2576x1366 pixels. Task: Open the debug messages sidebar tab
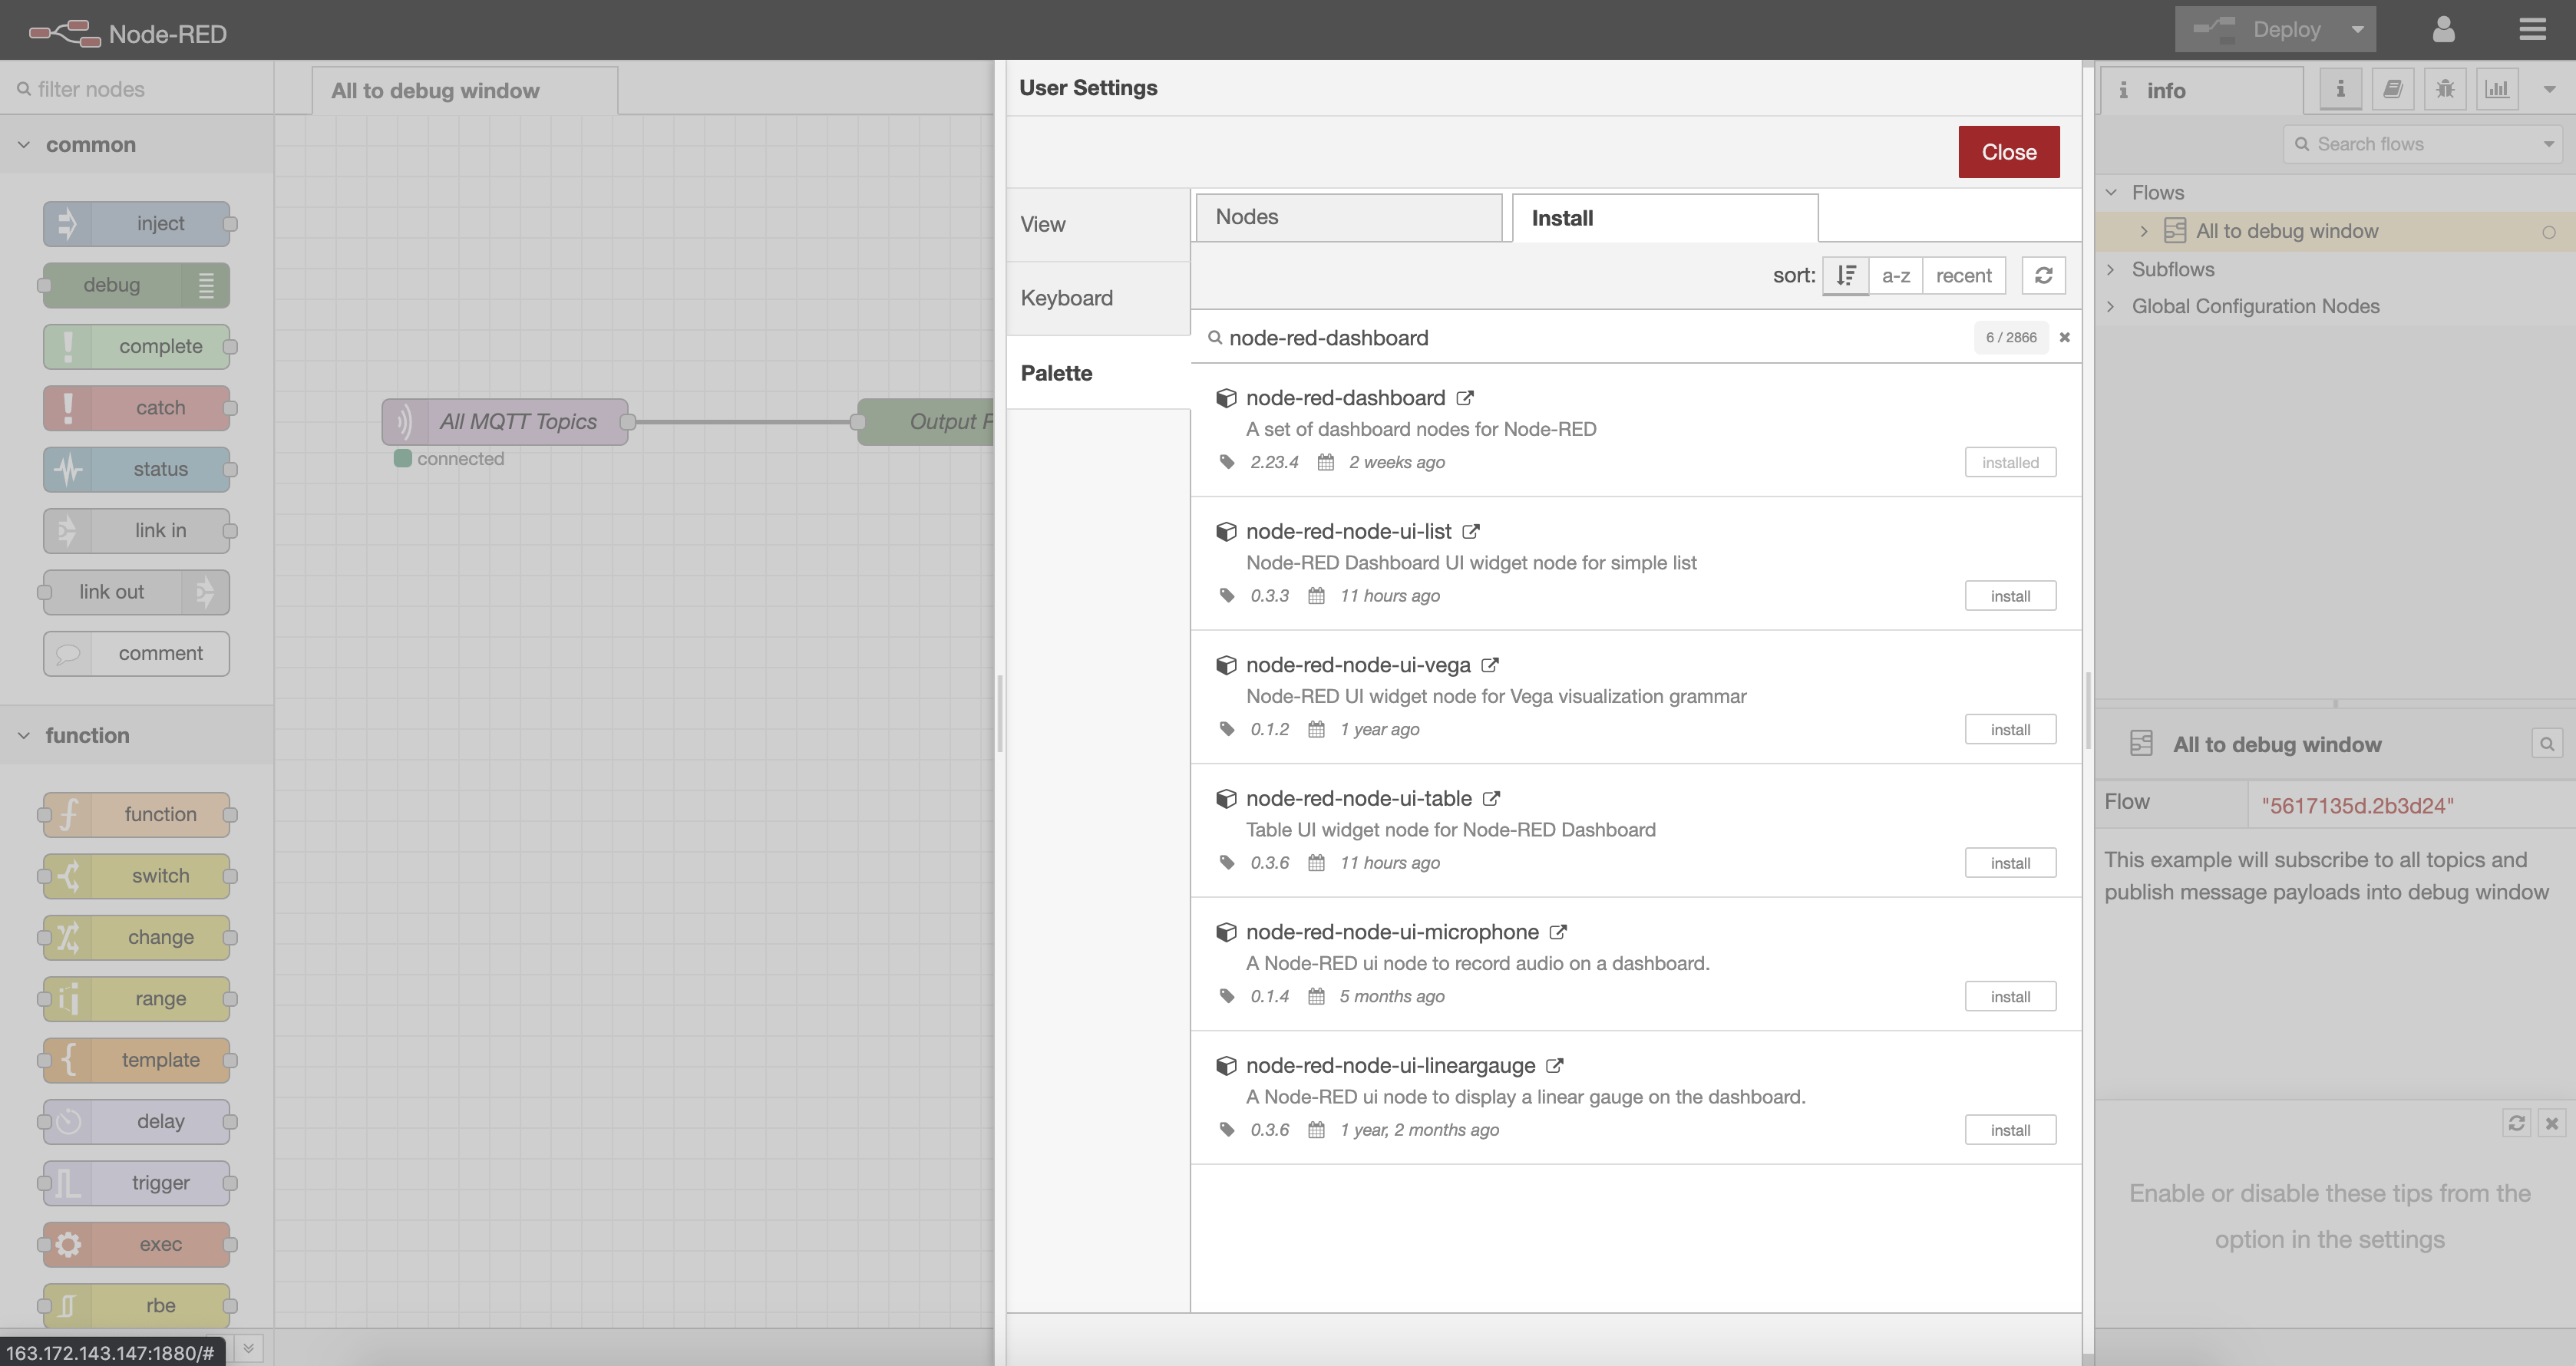click(2444, 90)
